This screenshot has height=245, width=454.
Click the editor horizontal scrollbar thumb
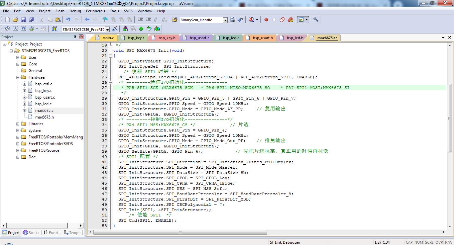tap(179, 232)
